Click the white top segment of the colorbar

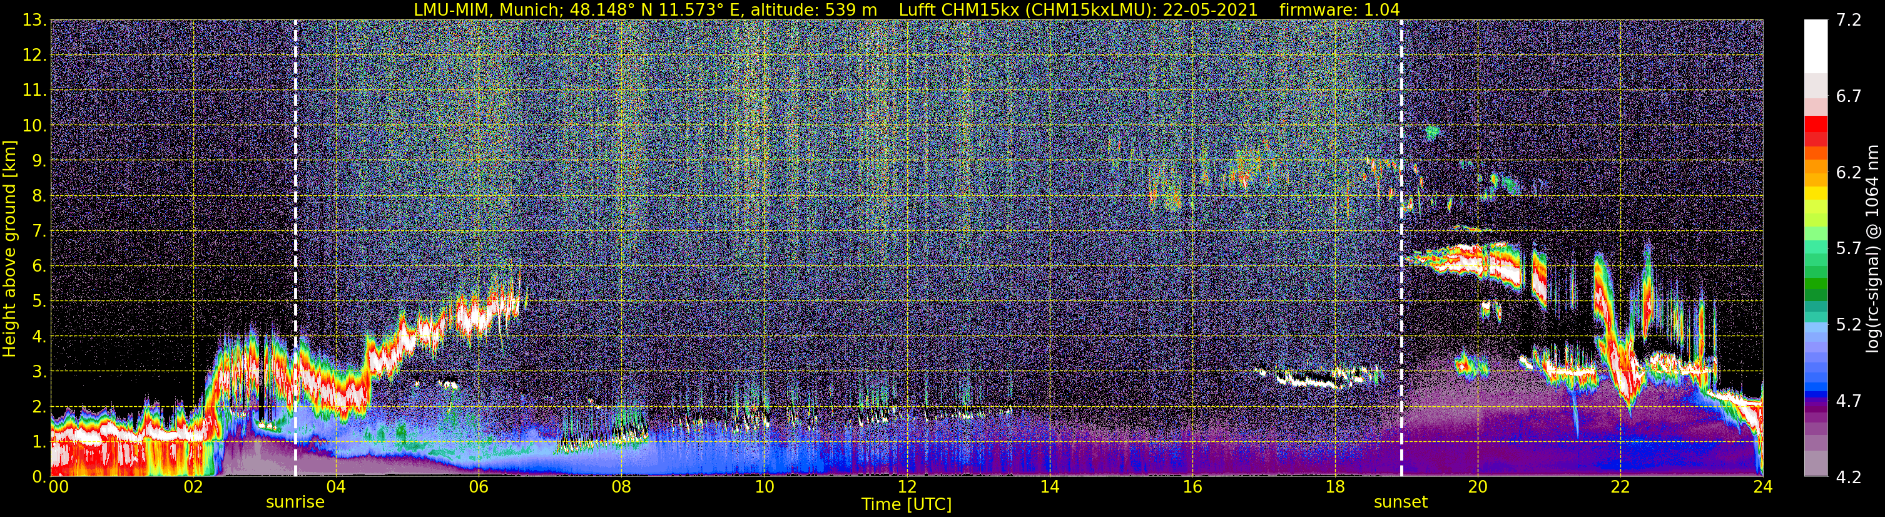point(1816,47)
